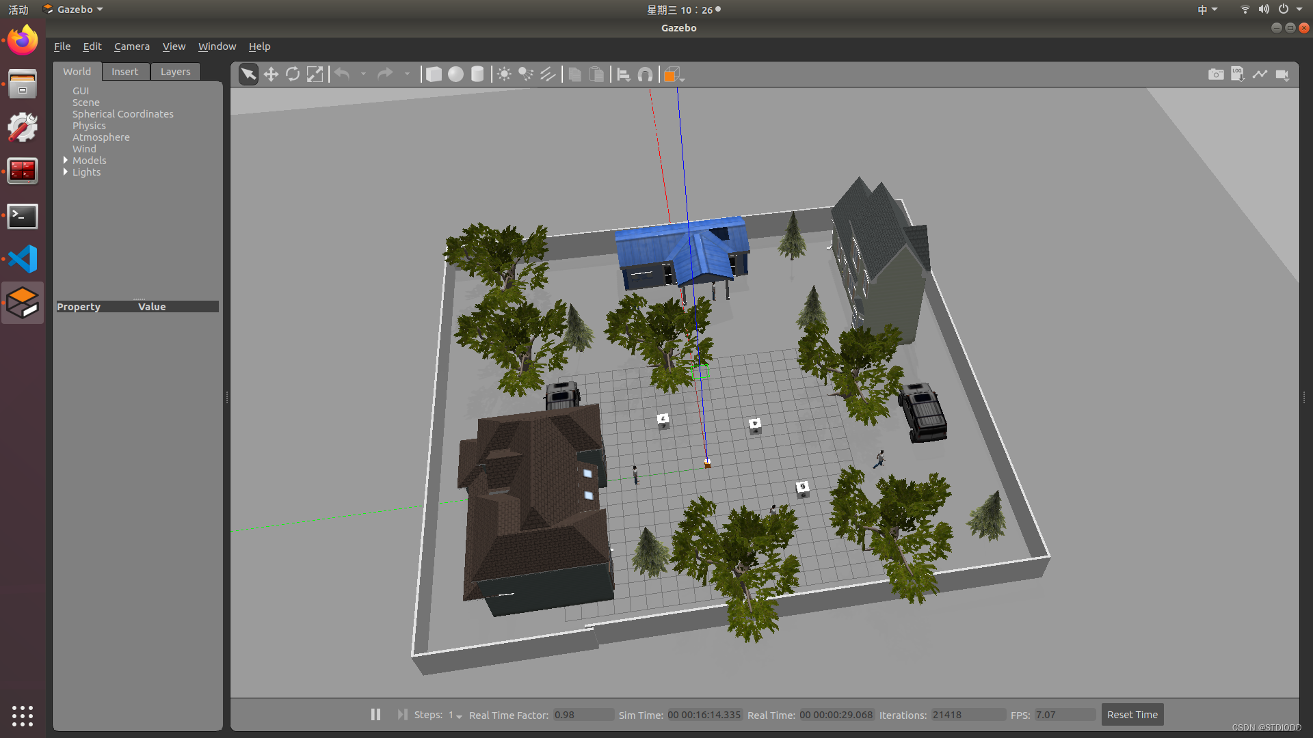Select Physics in the World tree

click(x=89, y=126)
